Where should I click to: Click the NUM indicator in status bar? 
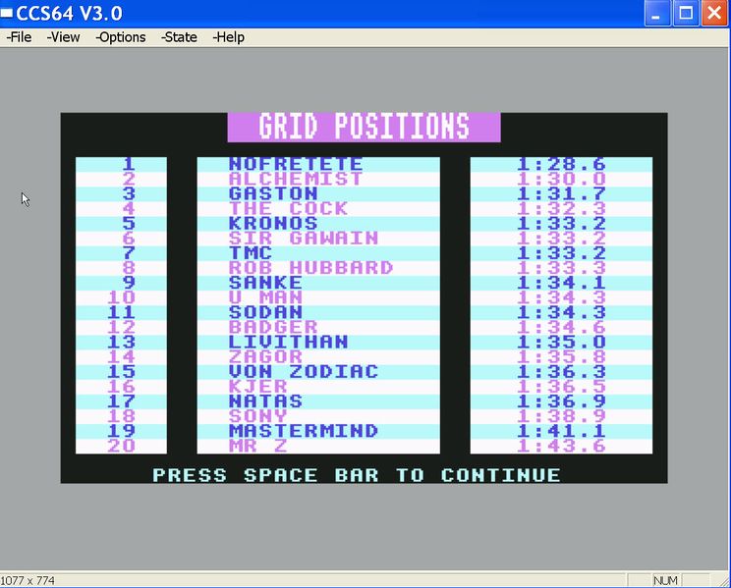pos(665,580)
